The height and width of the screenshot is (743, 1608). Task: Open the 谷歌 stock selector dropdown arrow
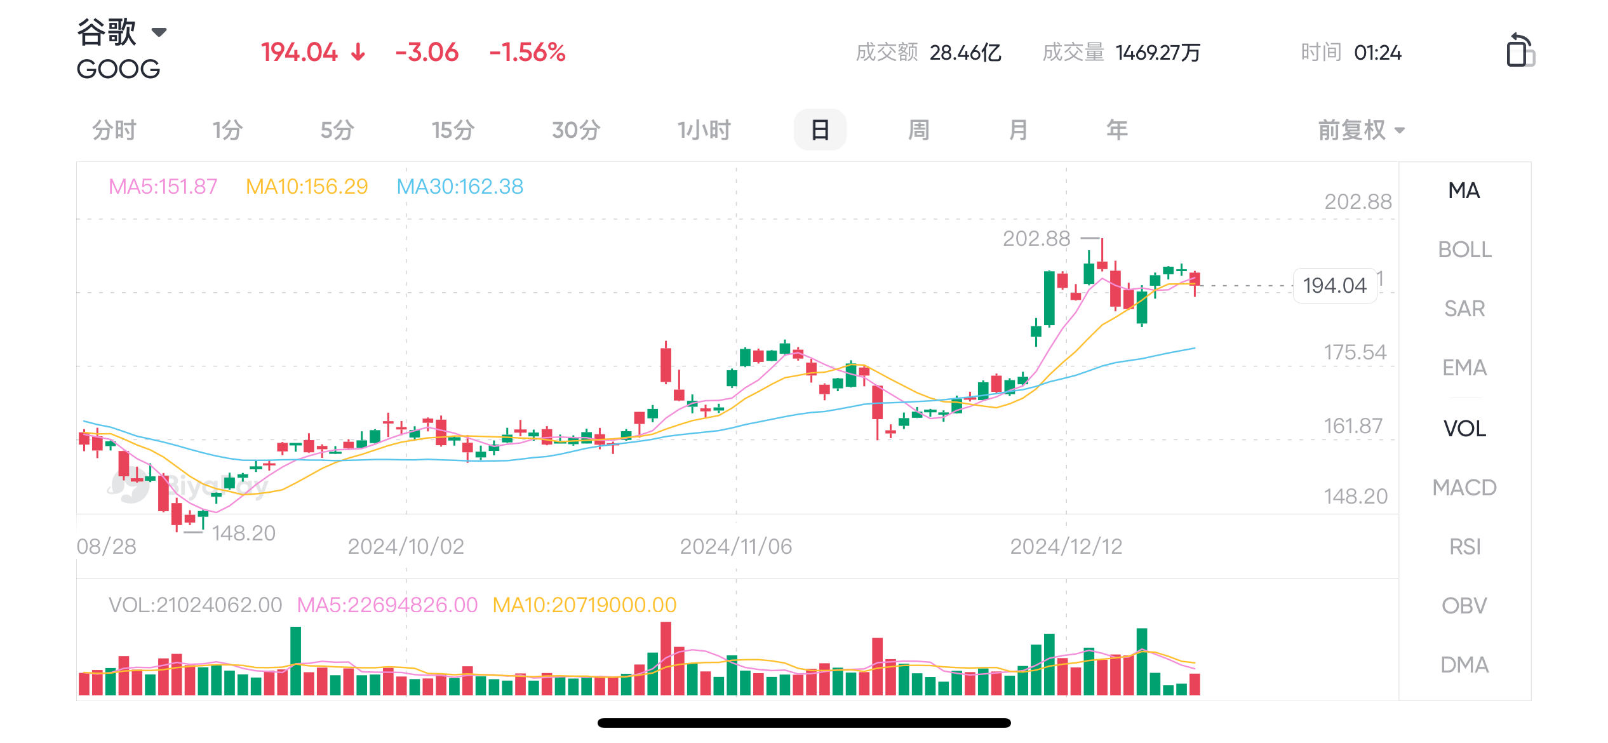[x=159, y=32]
